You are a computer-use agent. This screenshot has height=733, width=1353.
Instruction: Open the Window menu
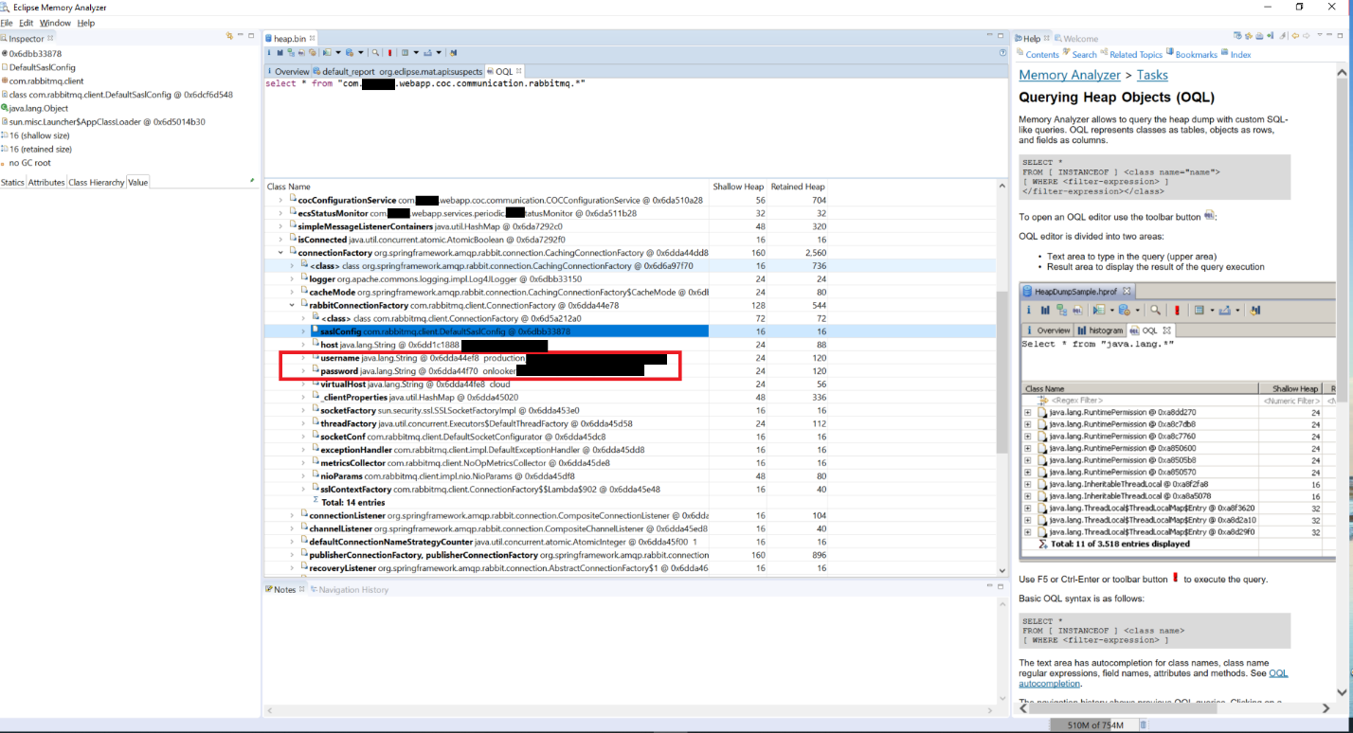click(56, 23)
